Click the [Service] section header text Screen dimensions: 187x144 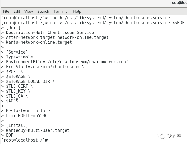17,52
